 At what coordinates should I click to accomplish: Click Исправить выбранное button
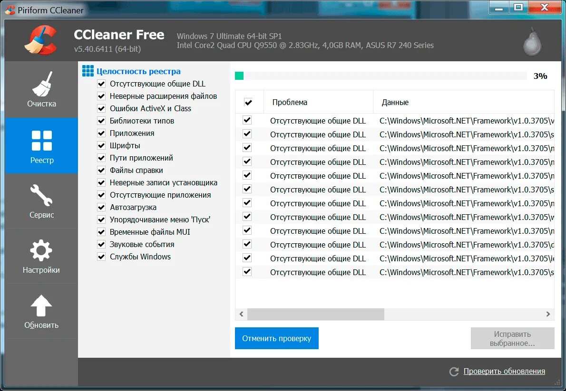pos(512,338)
